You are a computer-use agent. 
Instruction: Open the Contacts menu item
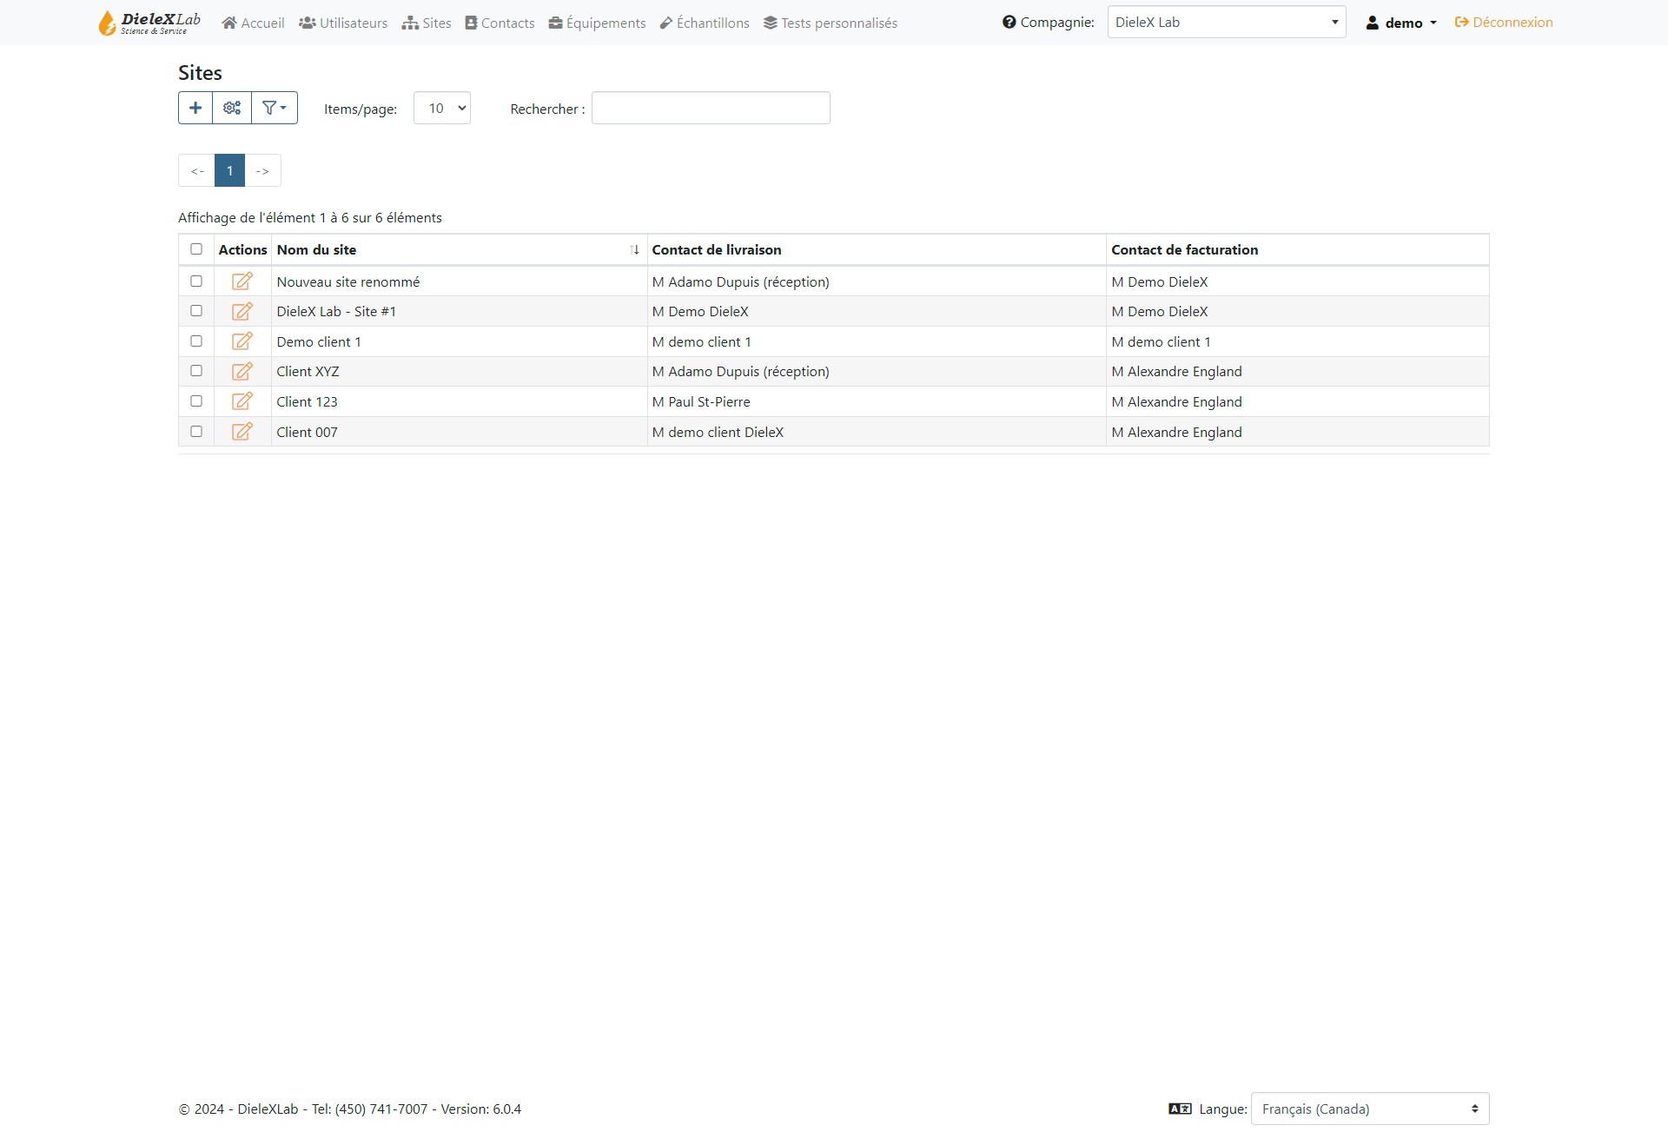click(x=500, y=23)
